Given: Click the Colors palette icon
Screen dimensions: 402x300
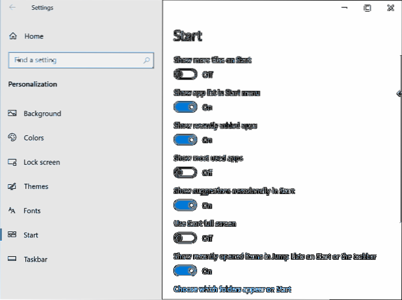Looking at the screenshot, I should pos(12,138).
